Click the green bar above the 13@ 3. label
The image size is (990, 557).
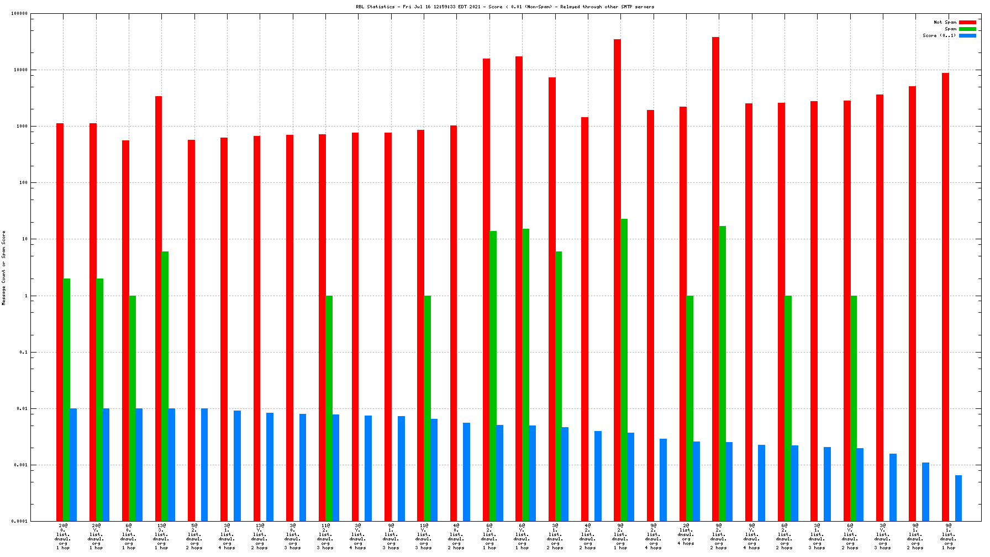point(165,386)
